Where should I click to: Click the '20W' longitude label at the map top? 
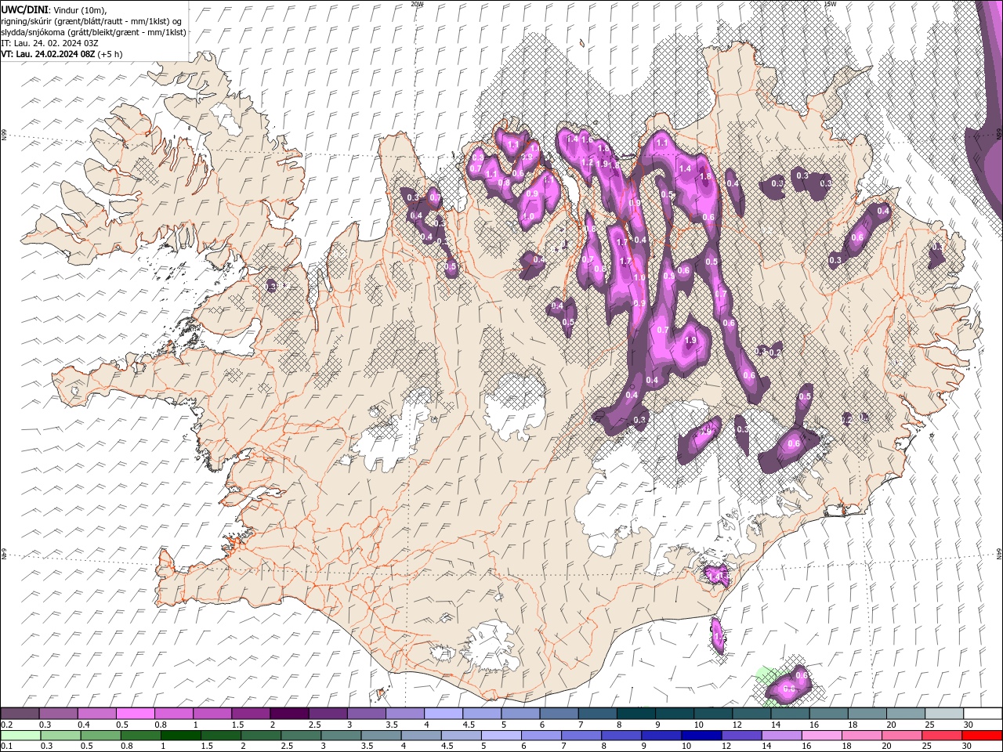click(418, 4)
